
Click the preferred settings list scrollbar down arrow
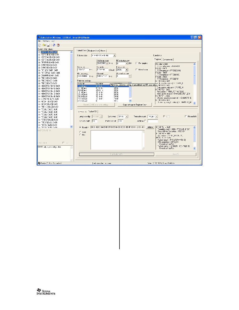point(130,101)
